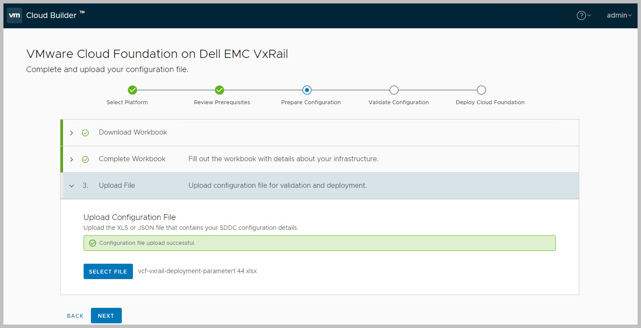Click the Download Workbook completed check icon
Screen dimensions: 641x328
85,133
